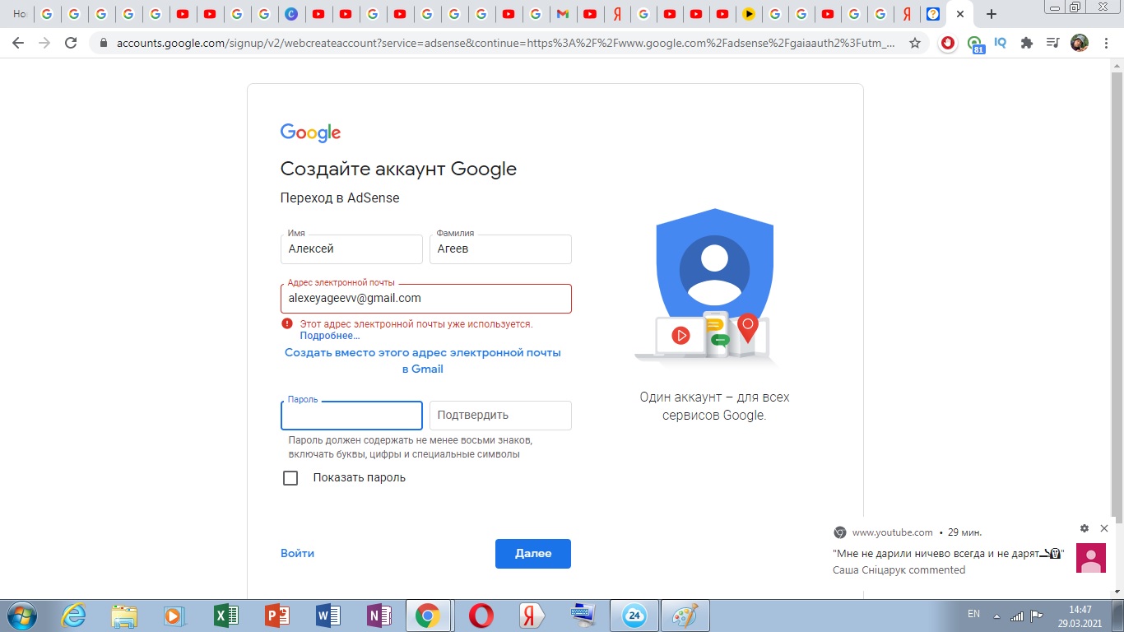The height and width of the screenshot is (632, 1124).
Task: Bookmark this page with the star icon
Action: 915,43
